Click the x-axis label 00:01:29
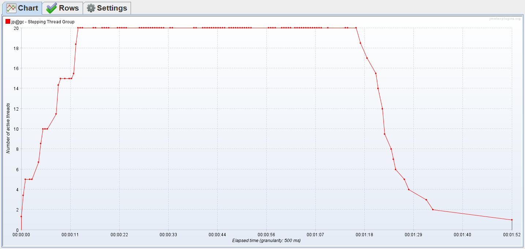Image resolution: width=525 pixels, height=249 pixels. [413, 235]
